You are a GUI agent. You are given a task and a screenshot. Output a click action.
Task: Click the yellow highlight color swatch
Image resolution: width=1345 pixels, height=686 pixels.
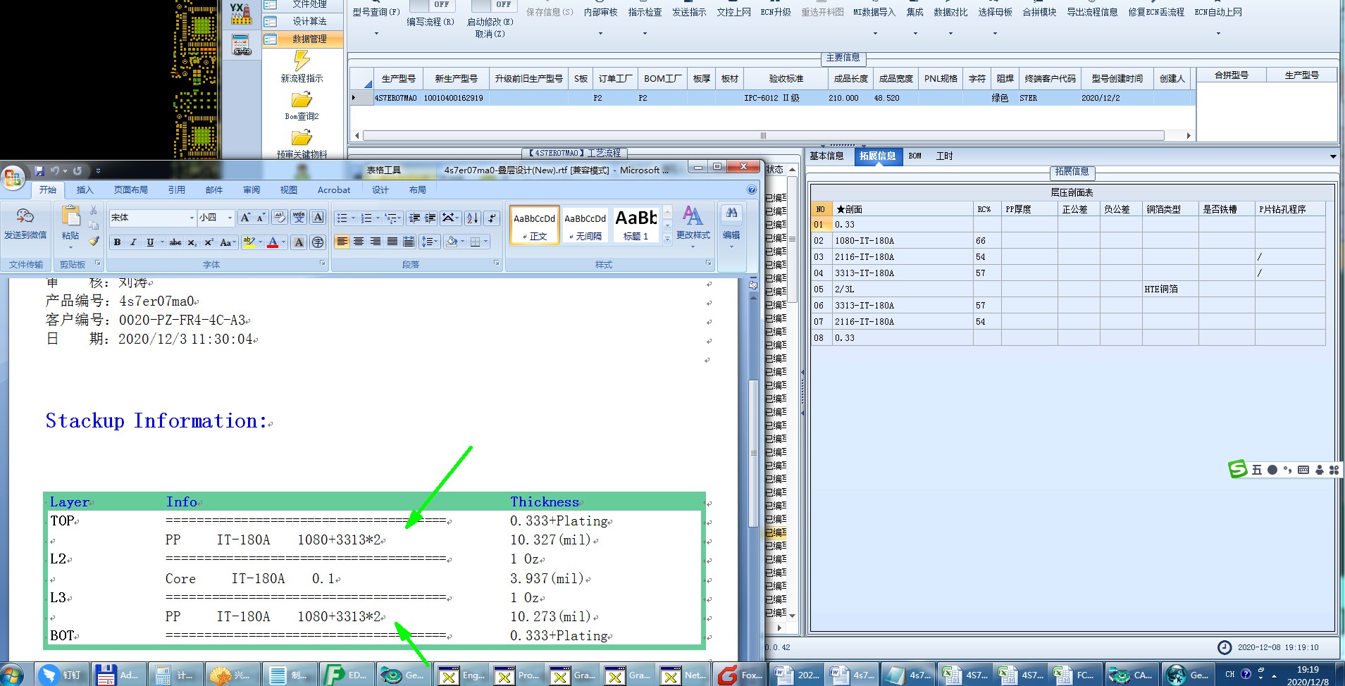249,242
